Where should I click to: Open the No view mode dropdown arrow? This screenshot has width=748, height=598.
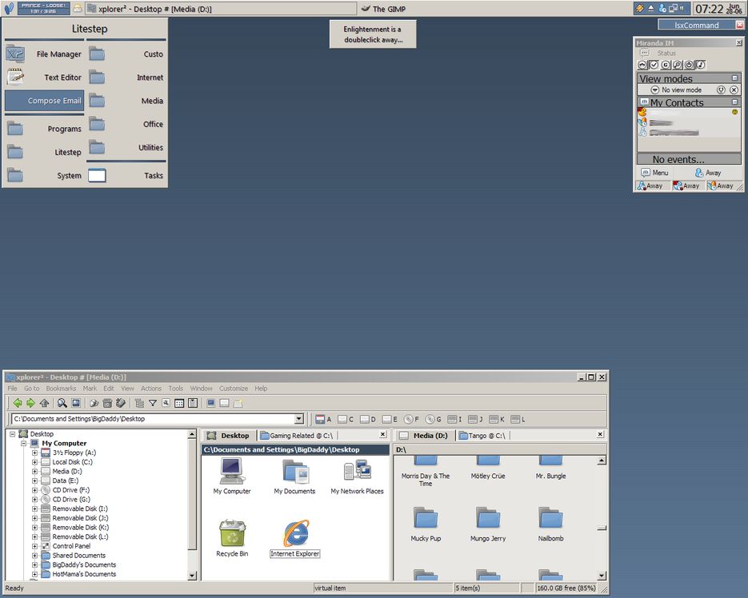[x=655, y=90]
